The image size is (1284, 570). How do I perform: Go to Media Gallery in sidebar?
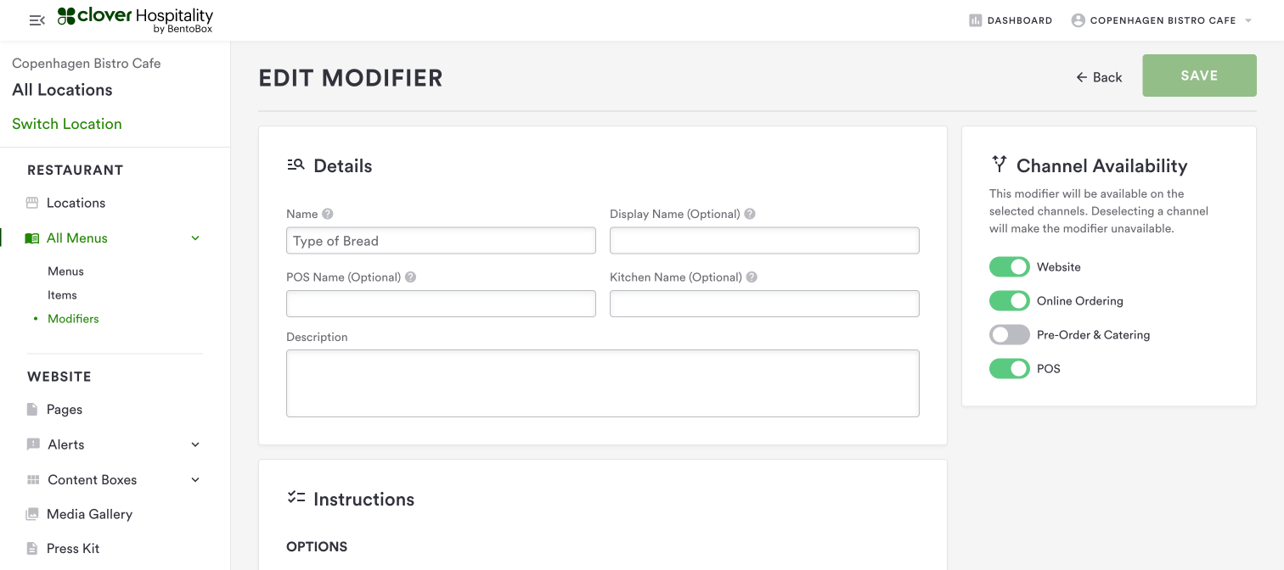point(89,514)
